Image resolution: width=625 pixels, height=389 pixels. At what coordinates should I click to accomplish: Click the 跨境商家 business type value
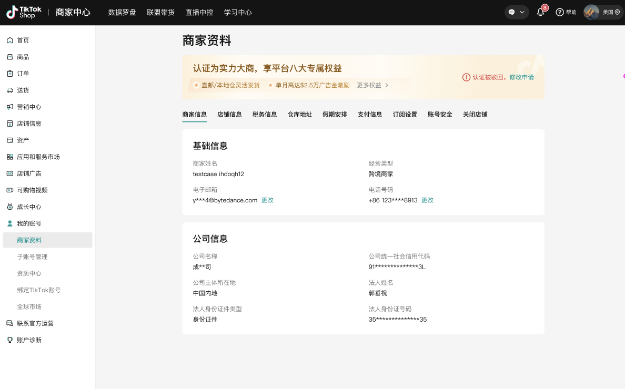[381, 174]
